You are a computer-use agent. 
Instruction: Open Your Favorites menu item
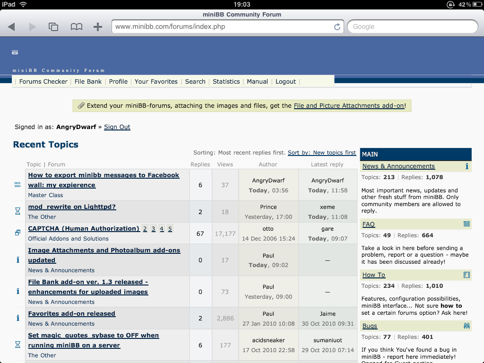[x=156, y=81]
